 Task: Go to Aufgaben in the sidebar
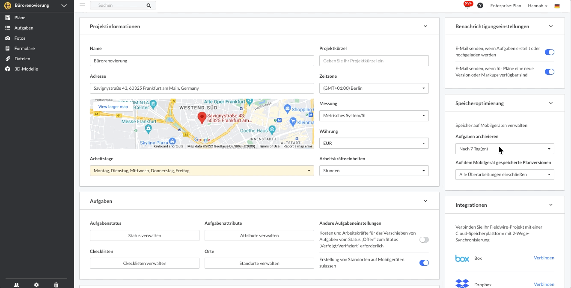click(24, 28)
